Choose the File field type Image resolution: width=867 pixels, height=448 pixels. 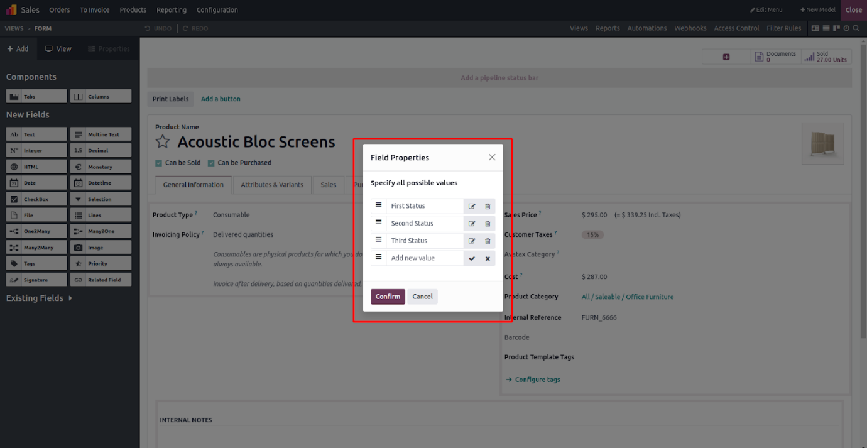pos(36,216)
